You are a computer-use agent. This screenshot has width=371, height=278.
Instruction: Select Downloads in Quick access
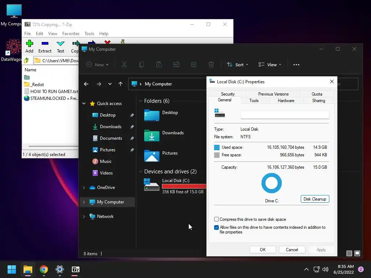(x=110, y=127)
